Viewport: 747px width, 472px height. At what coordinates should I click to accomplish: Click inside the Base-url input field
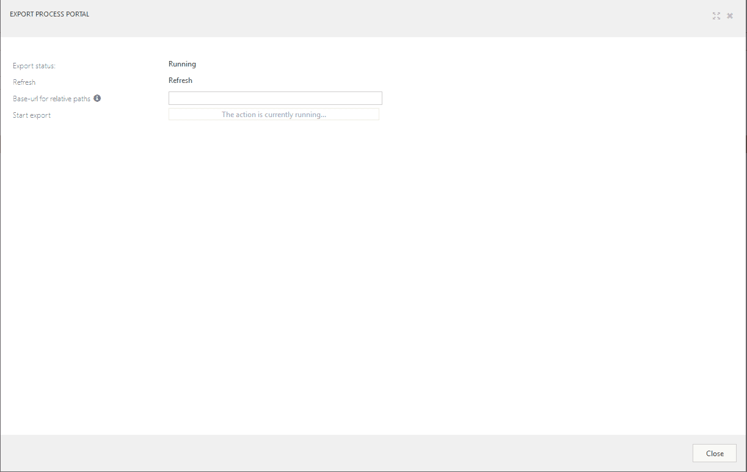pyautogui.click(x=274, y=98)
